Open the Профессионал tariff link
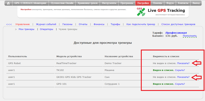205x101 pixels. pyautogui.click(x=176, y=33)
